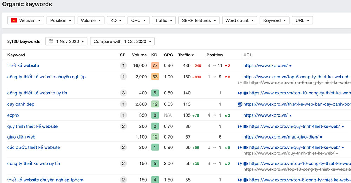Expand URL dropdown in 'expro' row
The height and width of the screenshot is (183, 351).
tap(290, 115)
